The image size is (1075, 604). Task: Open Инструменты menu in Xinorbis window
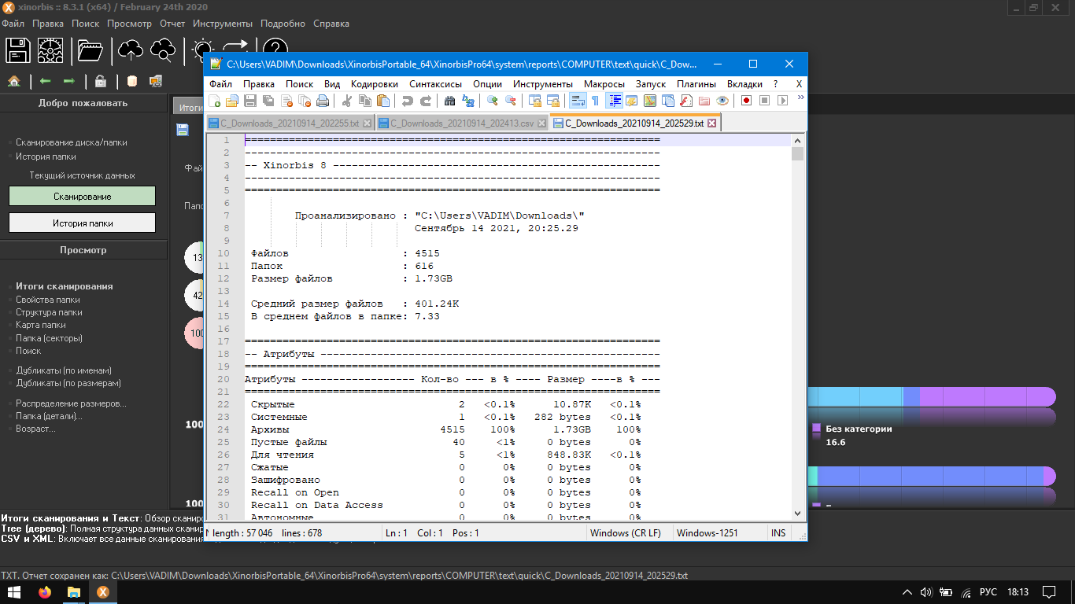pyautogui.click(x=223, y=24)
